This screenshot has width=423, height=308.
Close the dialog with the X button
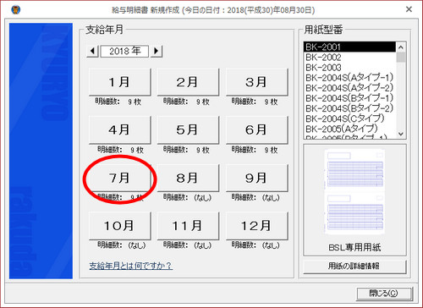409,9
